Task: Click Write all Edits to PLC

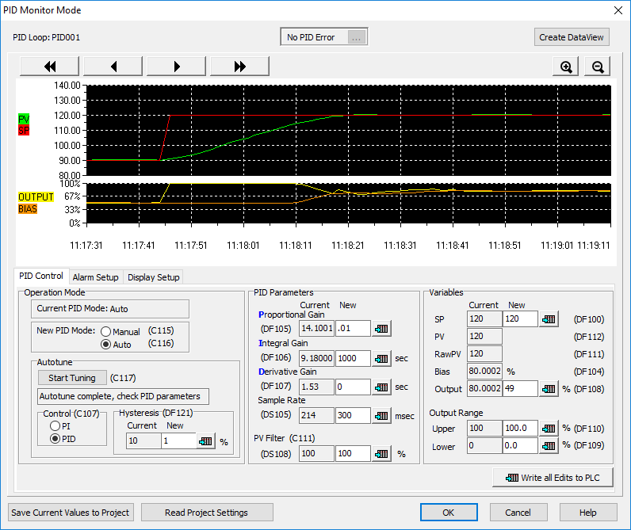Action: tap(554, 478)
